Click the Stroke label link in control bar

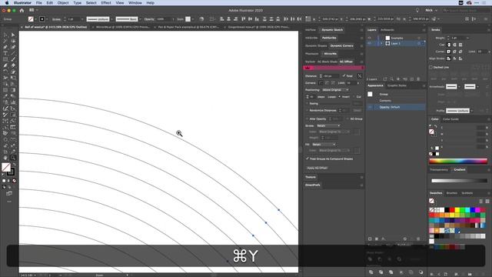pyautogui.click(x=56, y=19)
